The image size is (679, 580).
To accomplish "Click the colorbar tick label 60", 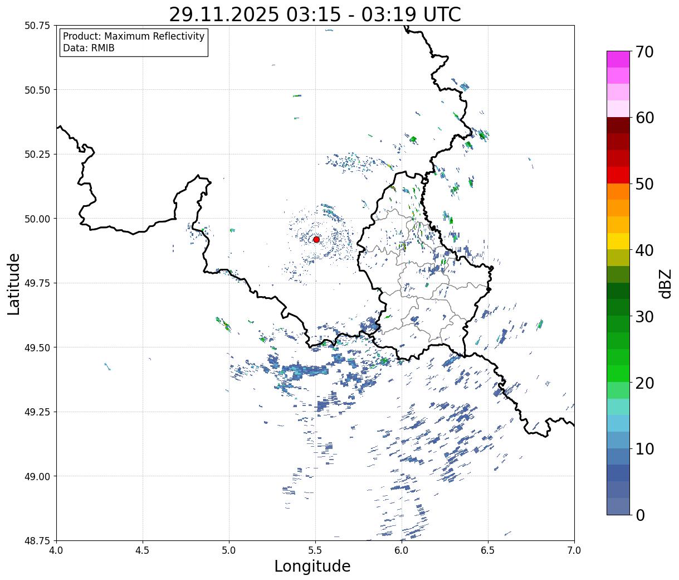I will pyautogui.click(x=644, y=118).
